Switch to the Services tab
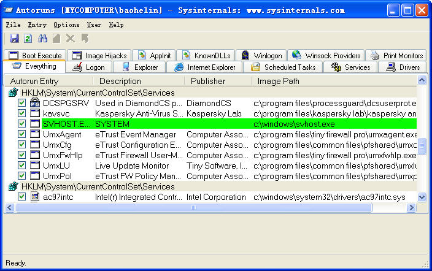 [350, 67]
